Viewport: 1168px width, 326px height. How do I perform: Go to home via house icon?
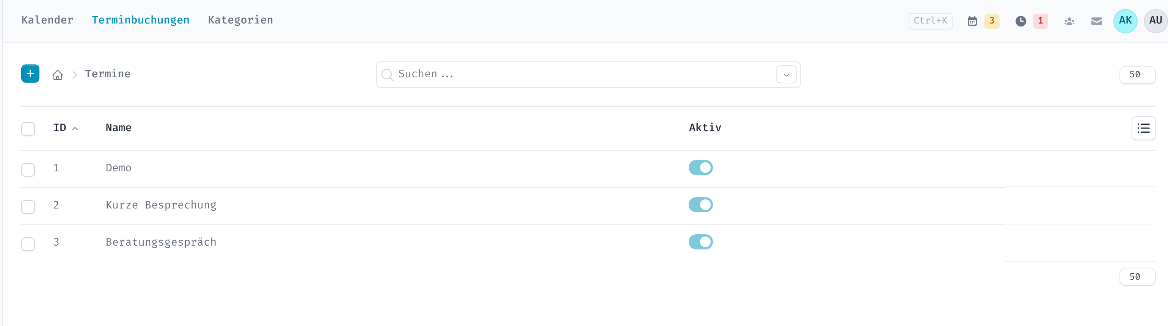coord(58,75)
